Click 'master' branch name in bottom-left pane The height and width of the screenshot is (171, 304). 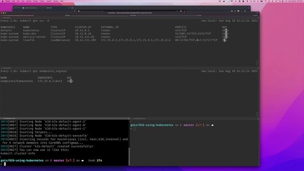click(59, 161)
